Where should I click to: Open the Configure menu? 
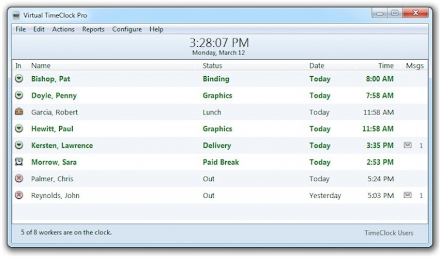point(127,29)
